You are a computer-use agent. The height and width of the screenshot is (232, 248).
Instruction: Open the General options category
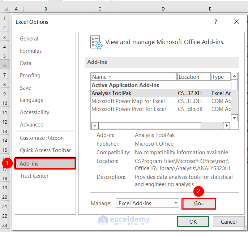29,39
